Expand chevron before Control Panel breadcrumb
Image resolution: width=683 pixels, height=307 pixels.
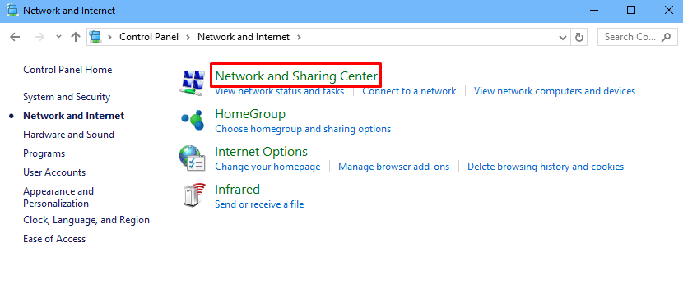pyautogui.click(x=110, y=37)
